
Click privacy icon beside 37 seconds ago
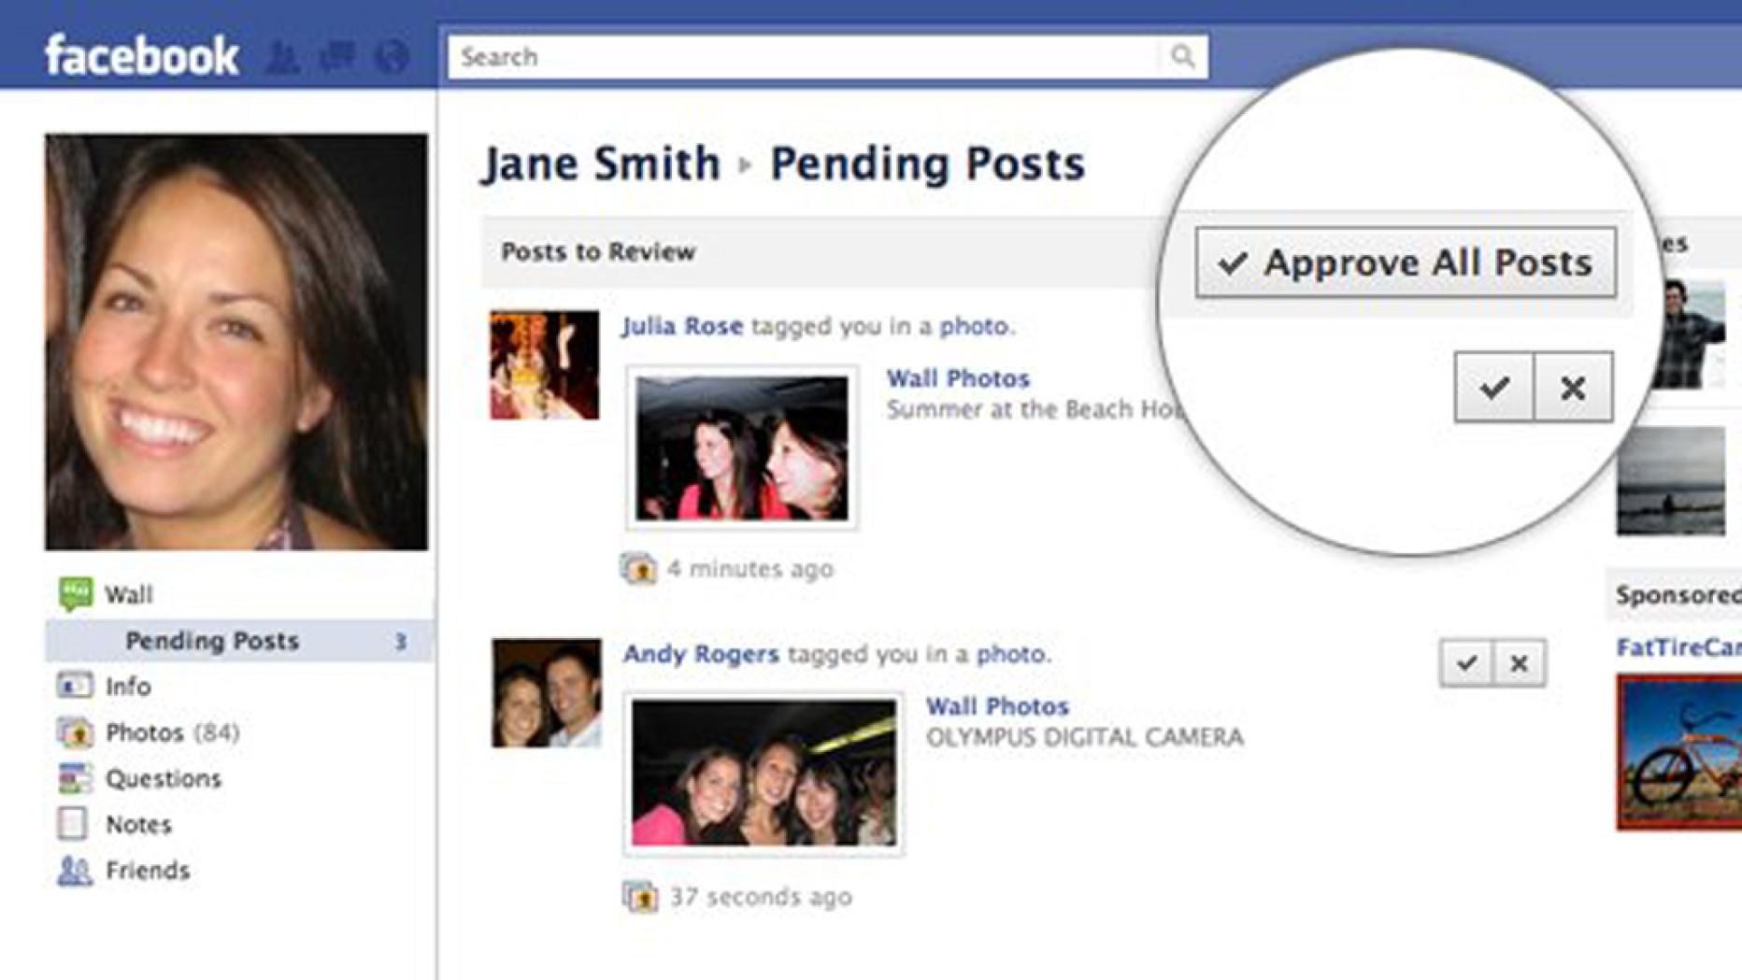tap(640, 897)
